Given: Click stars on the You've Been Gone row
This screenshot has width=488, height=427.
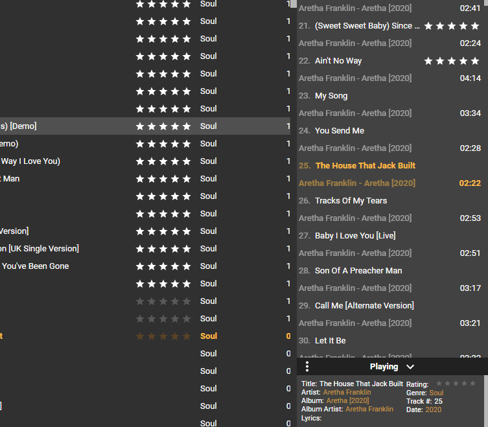Looking at the screenshot, I should 163,266.
